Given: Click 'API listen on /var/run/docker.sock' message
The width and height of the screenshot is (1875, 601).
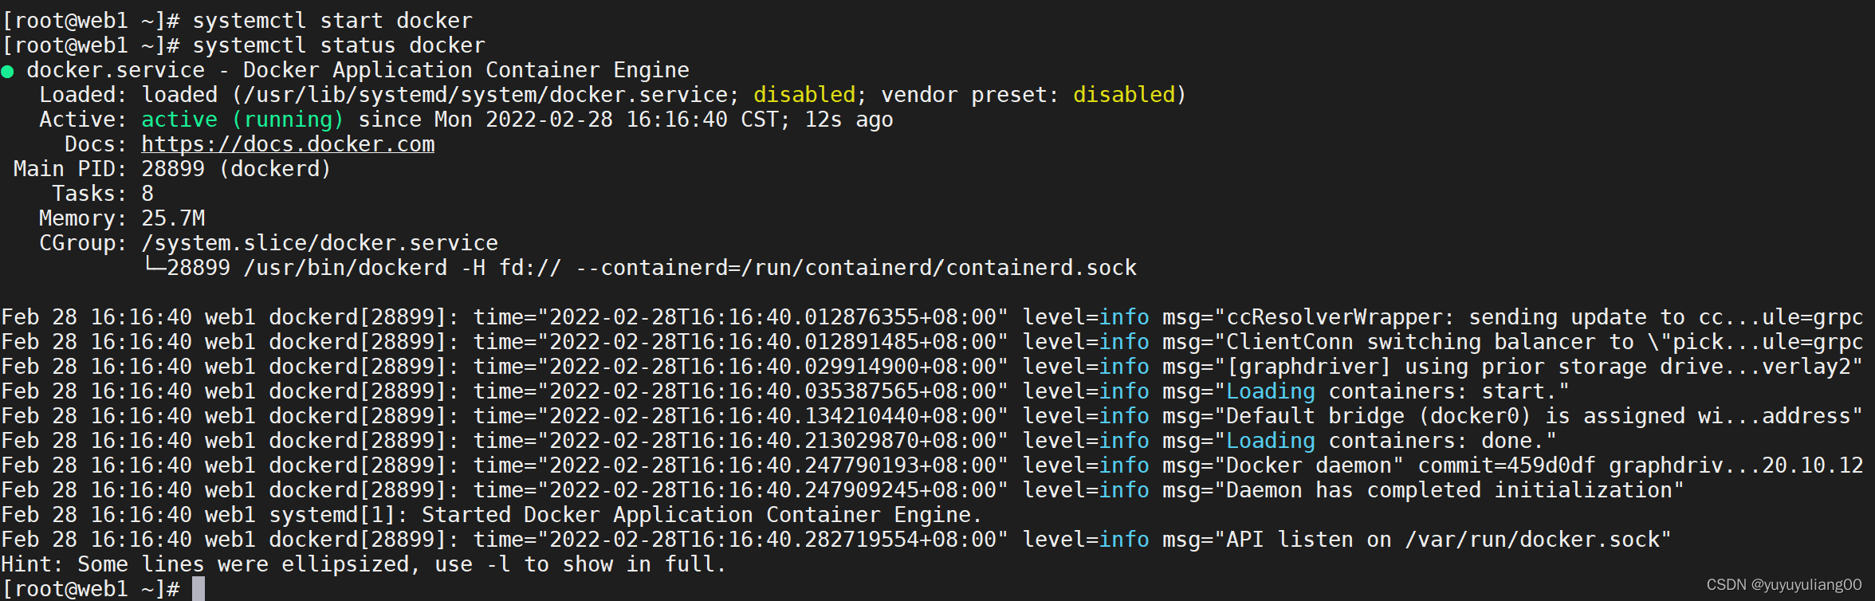Looking at the screenshot, I should click(1417, 540).
